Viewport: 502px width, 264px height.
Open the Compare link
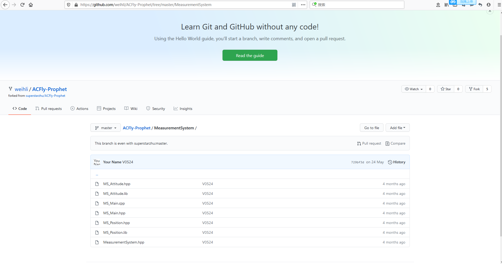click(x=395, y=143)
